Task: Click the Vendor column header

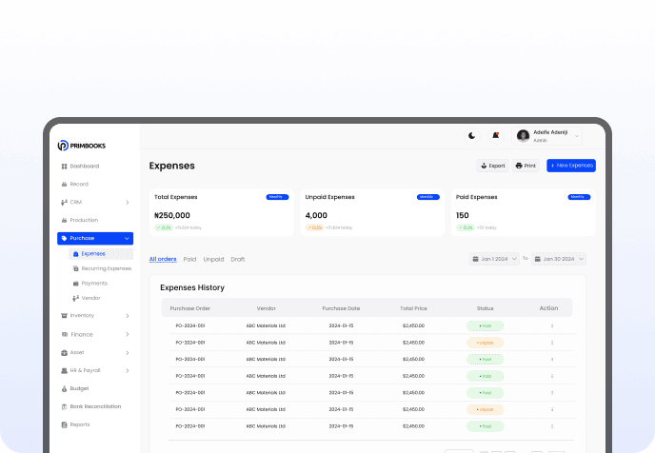Action: tap(267, 308)
